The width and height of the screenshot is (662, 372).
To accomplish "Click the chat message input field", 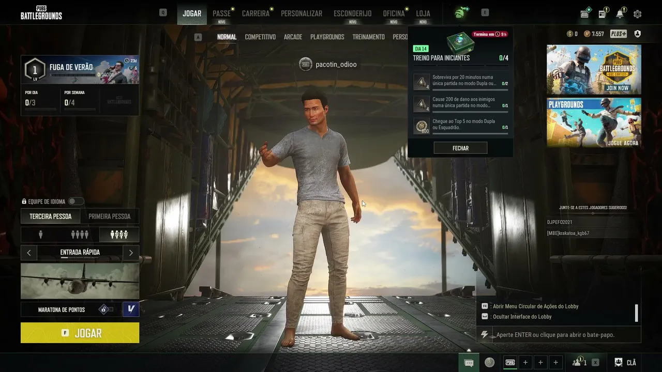I will [566, 335].
